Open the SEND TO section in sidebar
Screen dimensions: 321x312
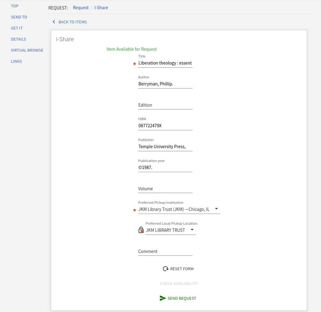[19, 17]
